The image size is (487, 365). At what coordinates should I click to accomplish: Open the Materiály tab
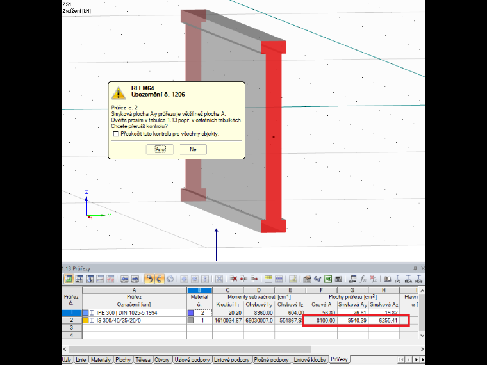pyautogui.click(x=101, y=359)
